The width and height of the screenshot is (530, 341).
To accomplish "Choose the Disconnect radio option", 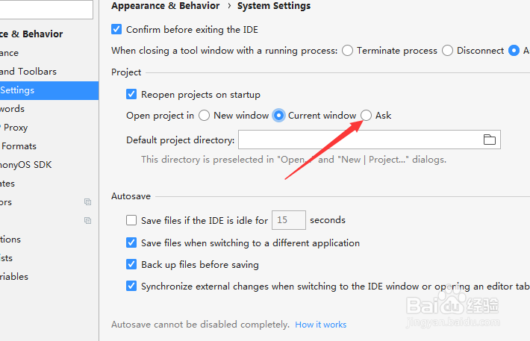I will tap(448, 51).
